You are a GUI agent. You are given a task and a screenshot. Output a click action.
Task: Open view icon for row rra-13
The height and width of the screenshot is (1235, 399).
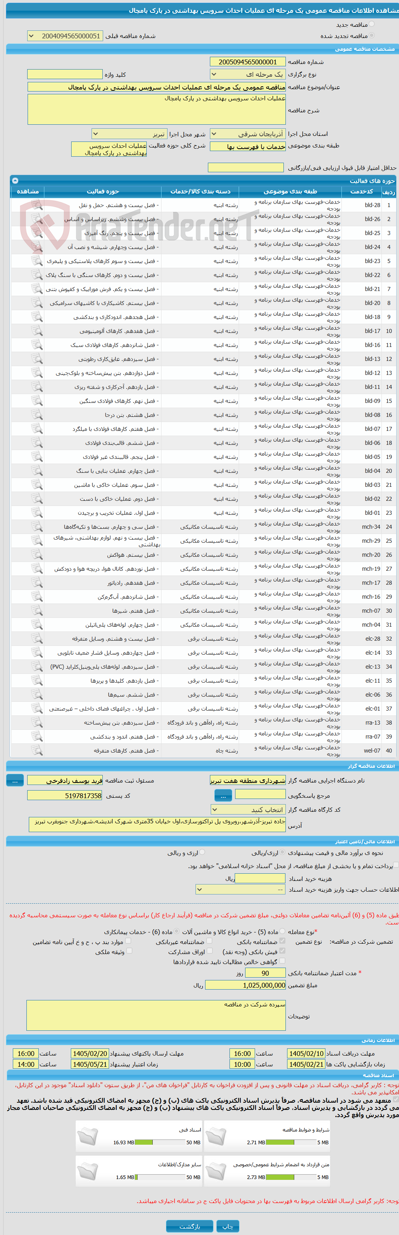[36, 723]
